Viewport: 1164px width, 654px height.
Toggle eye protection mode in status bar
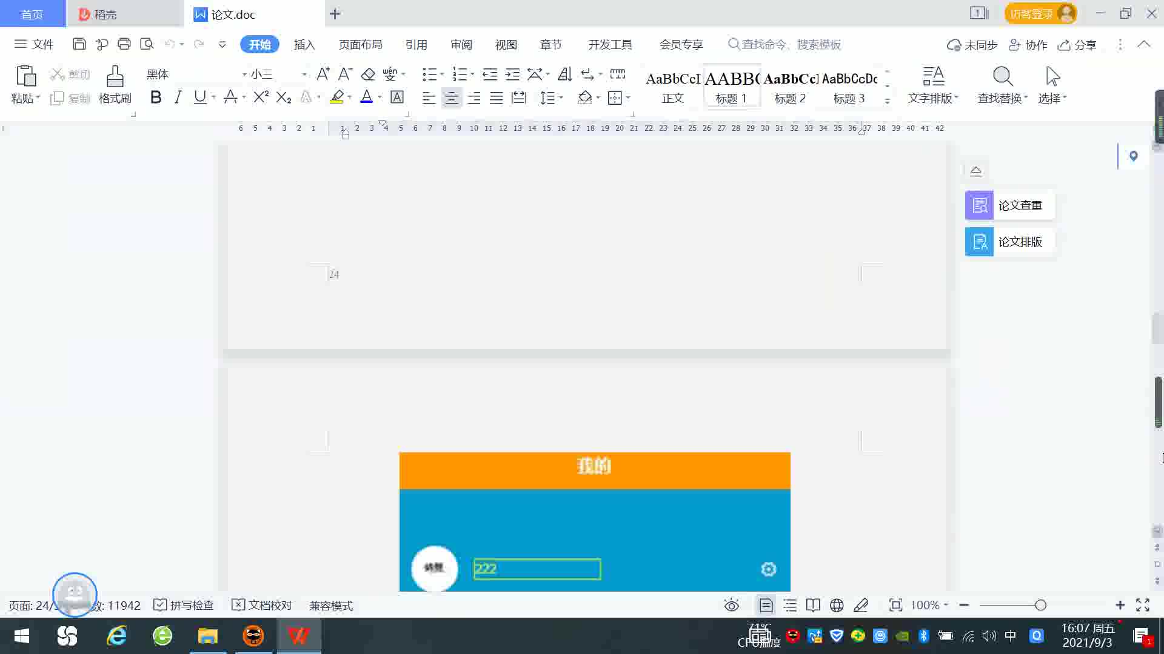[x=732, y=605]
